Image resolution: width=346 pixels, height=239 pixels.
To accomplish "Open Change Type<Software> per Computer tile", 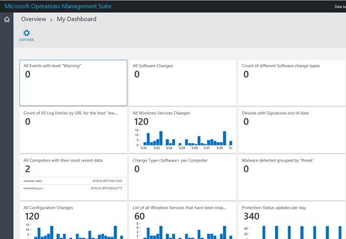I will pos(182,177).
